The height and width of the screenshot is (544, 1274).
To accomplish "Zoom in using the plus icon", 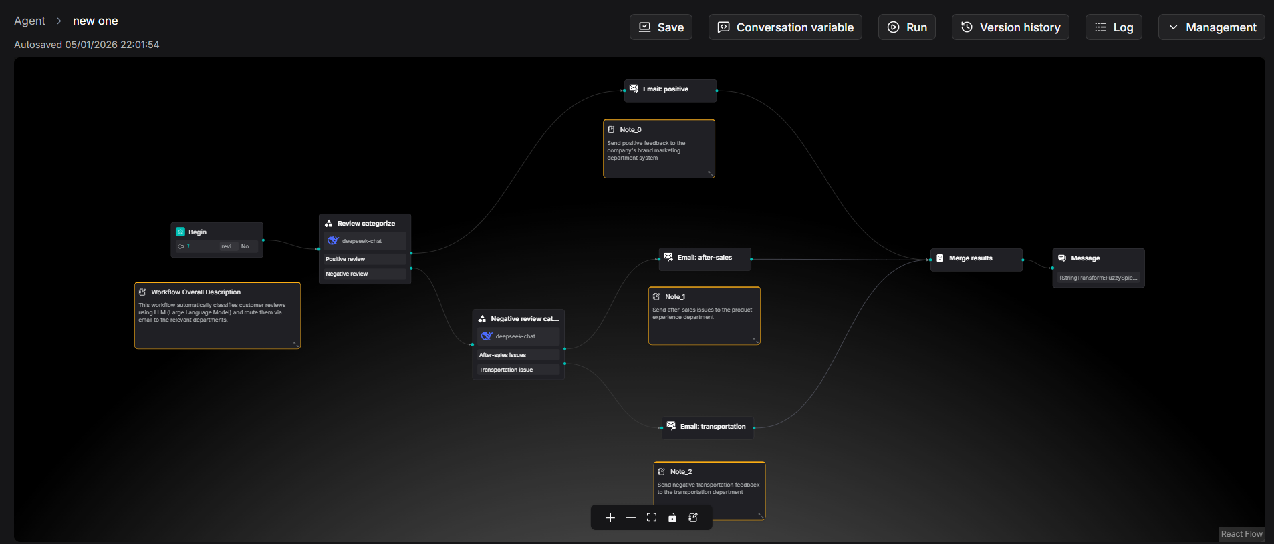I will tap(610, 517).
